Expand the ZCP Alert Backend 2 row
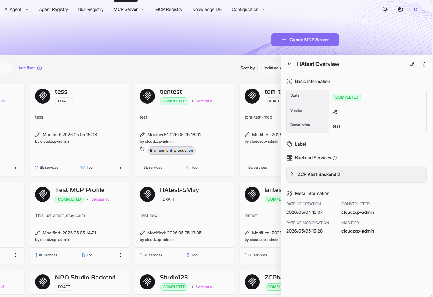This screenshot has height=297, width=433. tap(356, 174)
